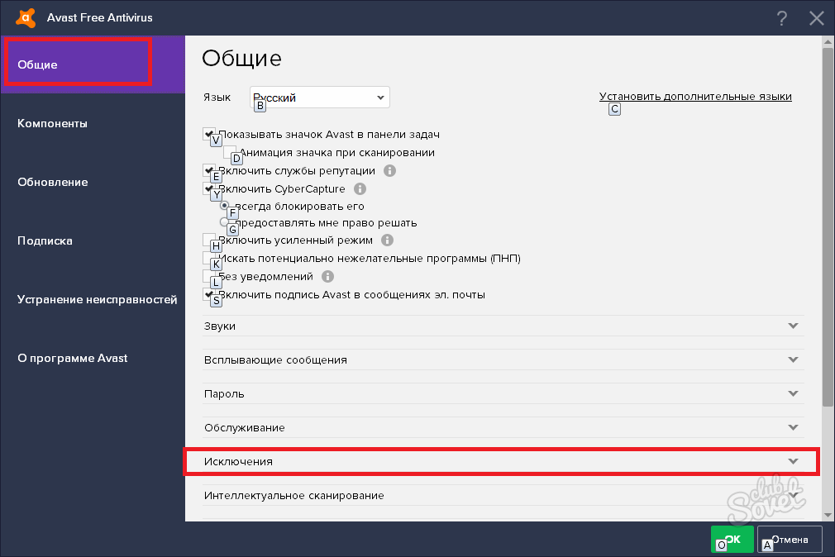Viewport: 835px width, 557px height.
Task: Show info icon next to CyberCapture
Action: point(360,189)
